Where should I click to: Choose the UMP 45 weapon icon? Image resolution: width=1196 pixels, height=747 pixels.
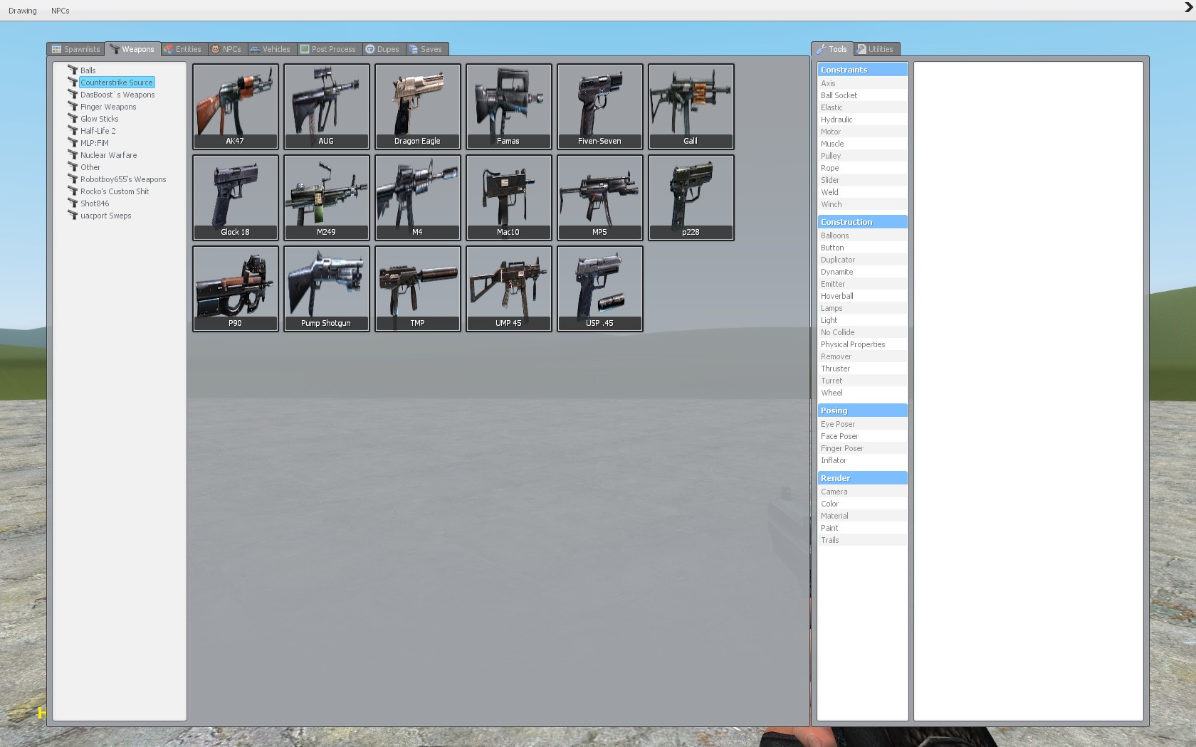508,288
